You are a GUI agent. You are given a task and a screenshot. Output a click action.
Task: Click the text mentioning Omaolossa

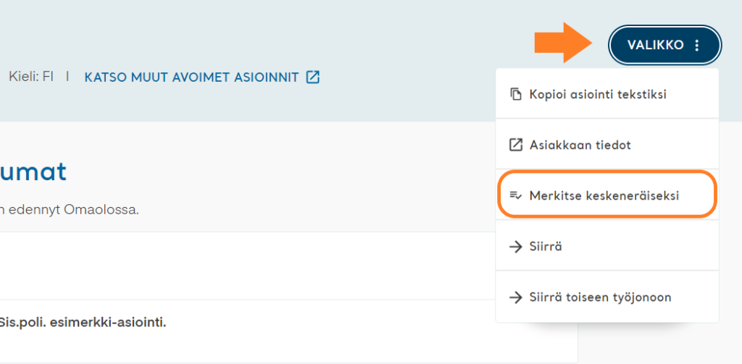point(69,210)
